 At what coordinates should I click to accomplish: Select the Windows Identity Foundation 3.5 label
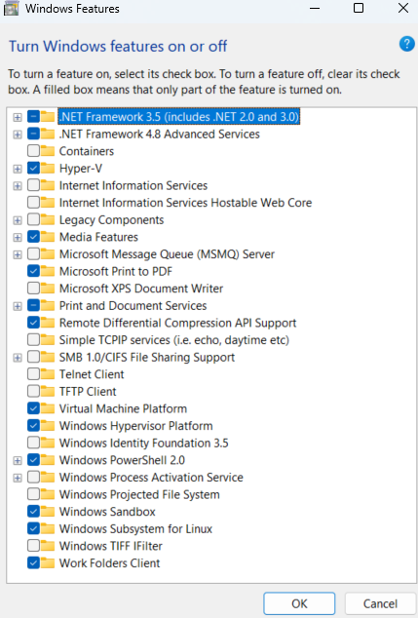pyautogui.click(x=144, y=443)
